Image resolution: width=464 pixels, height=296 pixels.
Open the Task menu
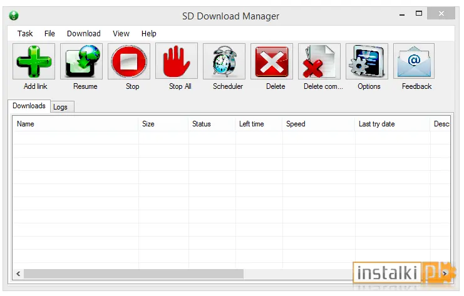25,34
